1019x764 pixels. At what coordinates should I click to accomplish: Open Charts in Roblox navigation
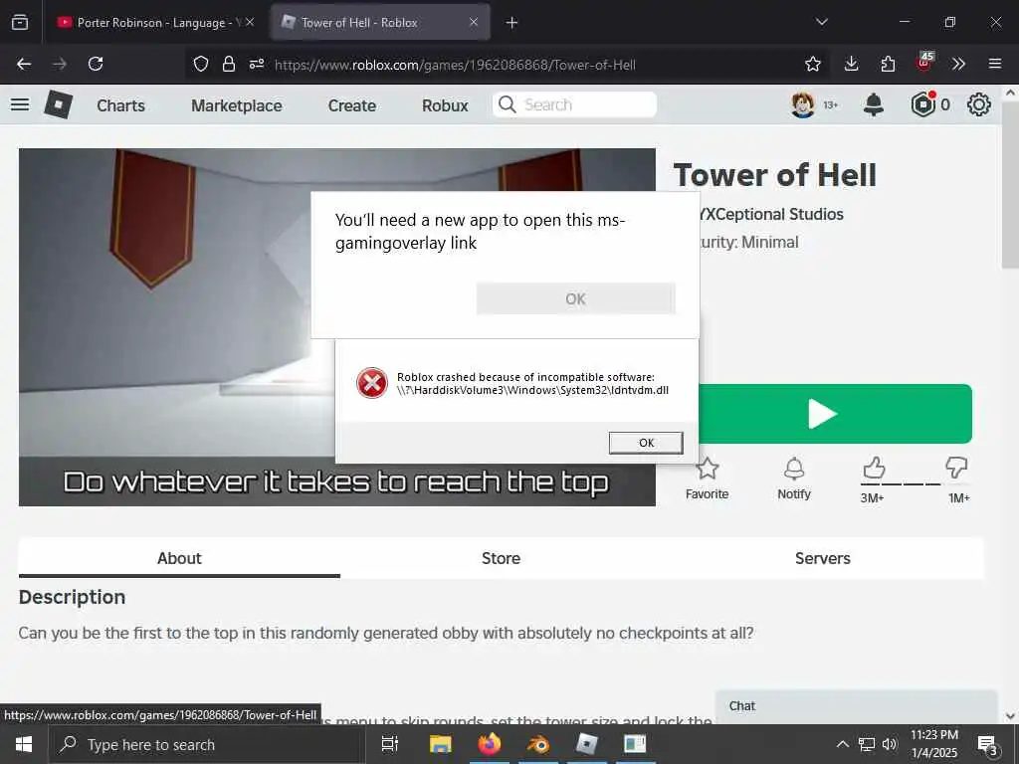(x=120, y=105)
